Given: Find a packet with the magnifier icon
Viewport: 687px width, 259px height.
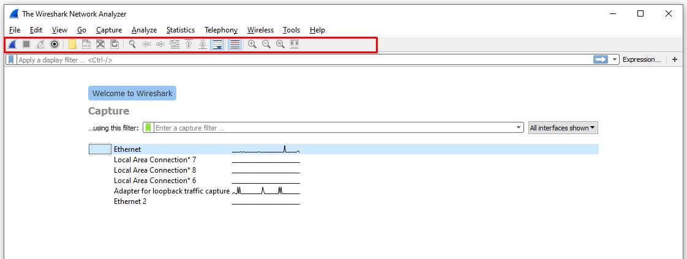Looking at the screenshot, I should 132,44.
